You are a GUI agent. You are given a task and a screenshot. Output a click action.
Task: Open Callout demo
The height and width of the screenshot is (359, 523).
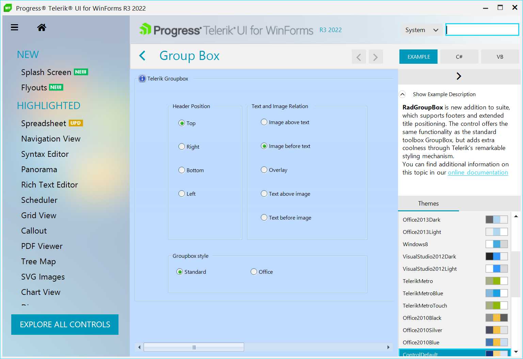(34, 231)
